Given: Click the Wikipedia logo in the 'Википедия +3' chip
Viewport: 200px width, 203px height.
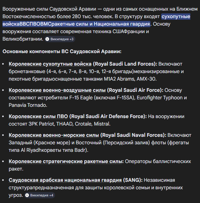Looking at the screenshot, I should point(48,39).
